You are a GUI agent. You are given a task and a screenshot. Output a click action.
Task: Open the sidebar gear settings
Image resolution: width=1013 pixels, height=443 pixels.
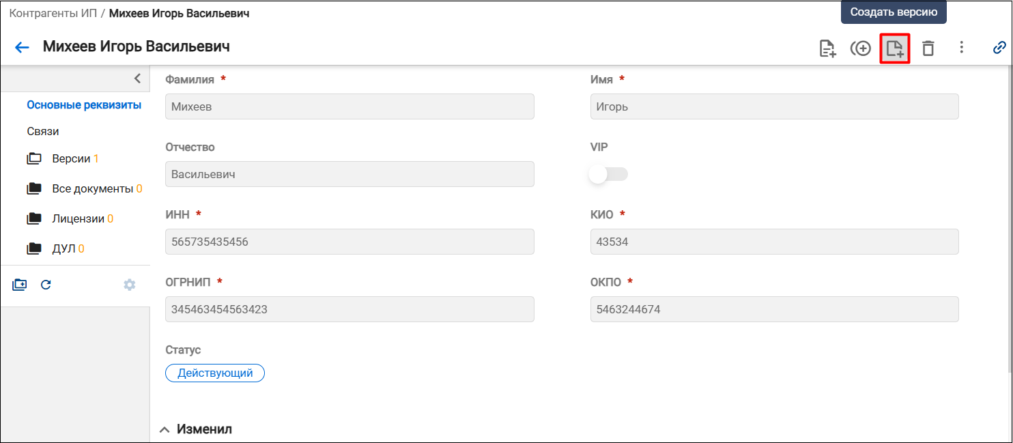pyautogui.click(x=129, y=285)
